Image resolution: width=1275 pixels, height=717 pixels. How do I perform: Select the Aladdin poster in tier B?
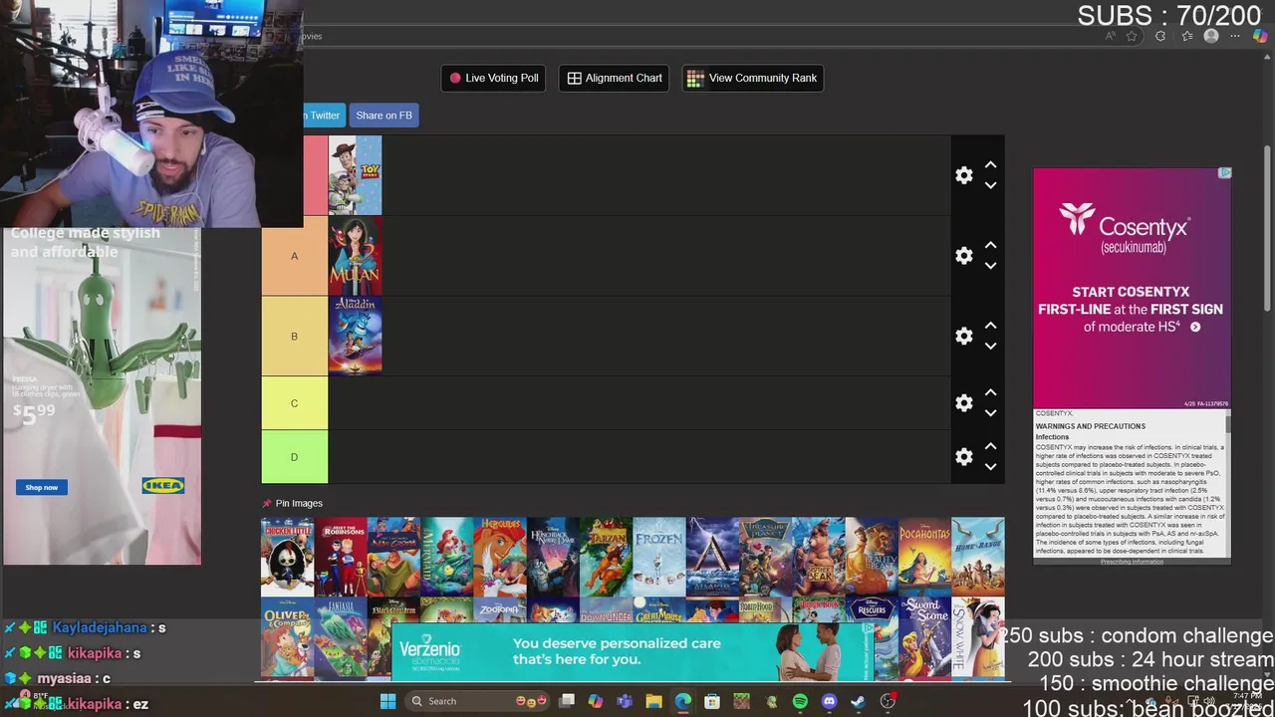(355, 337)
